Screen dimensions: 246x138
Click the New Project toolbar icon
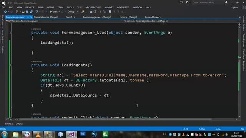[17, 12]
